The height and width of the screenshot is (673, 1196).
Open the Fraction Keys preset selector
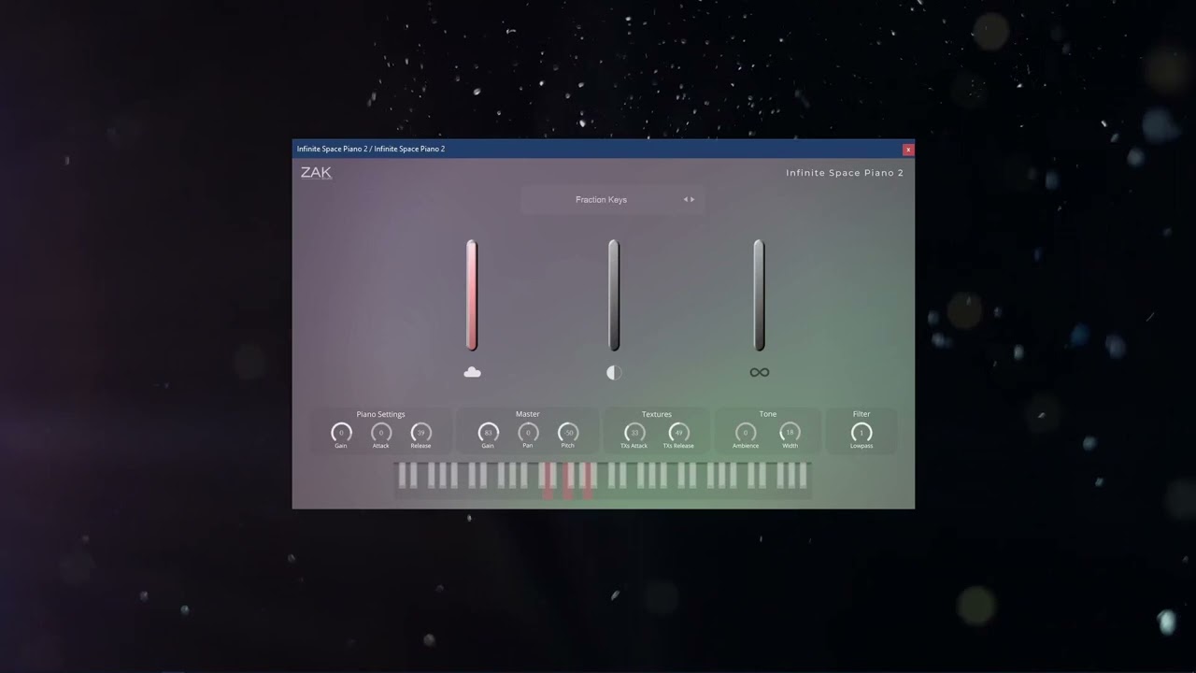(612, 199)
